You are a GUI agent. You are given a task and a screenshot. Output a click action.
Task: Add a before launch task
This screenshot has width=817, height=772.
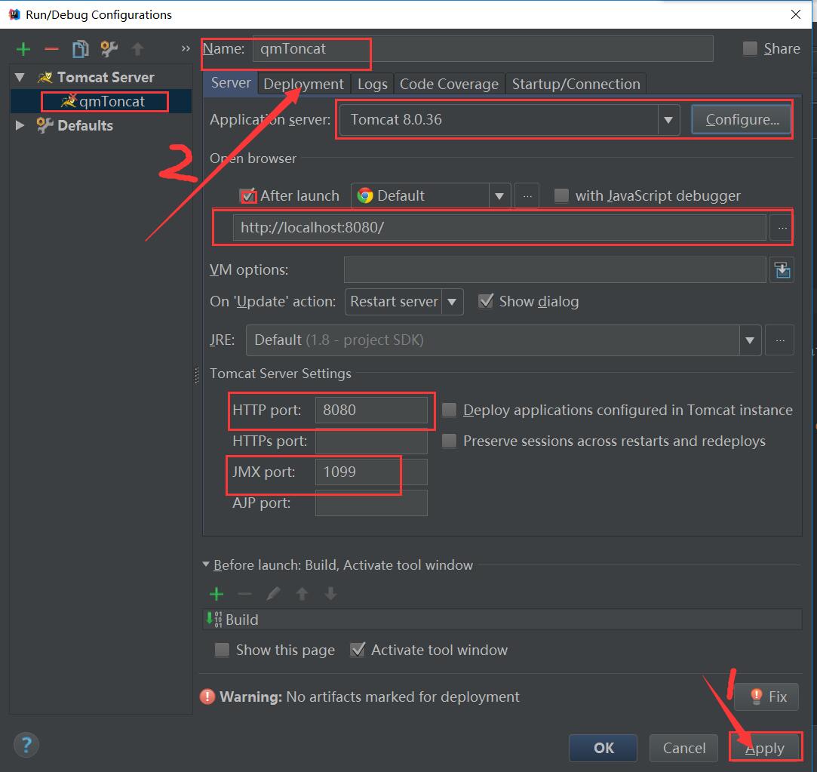tap(217, 594)
